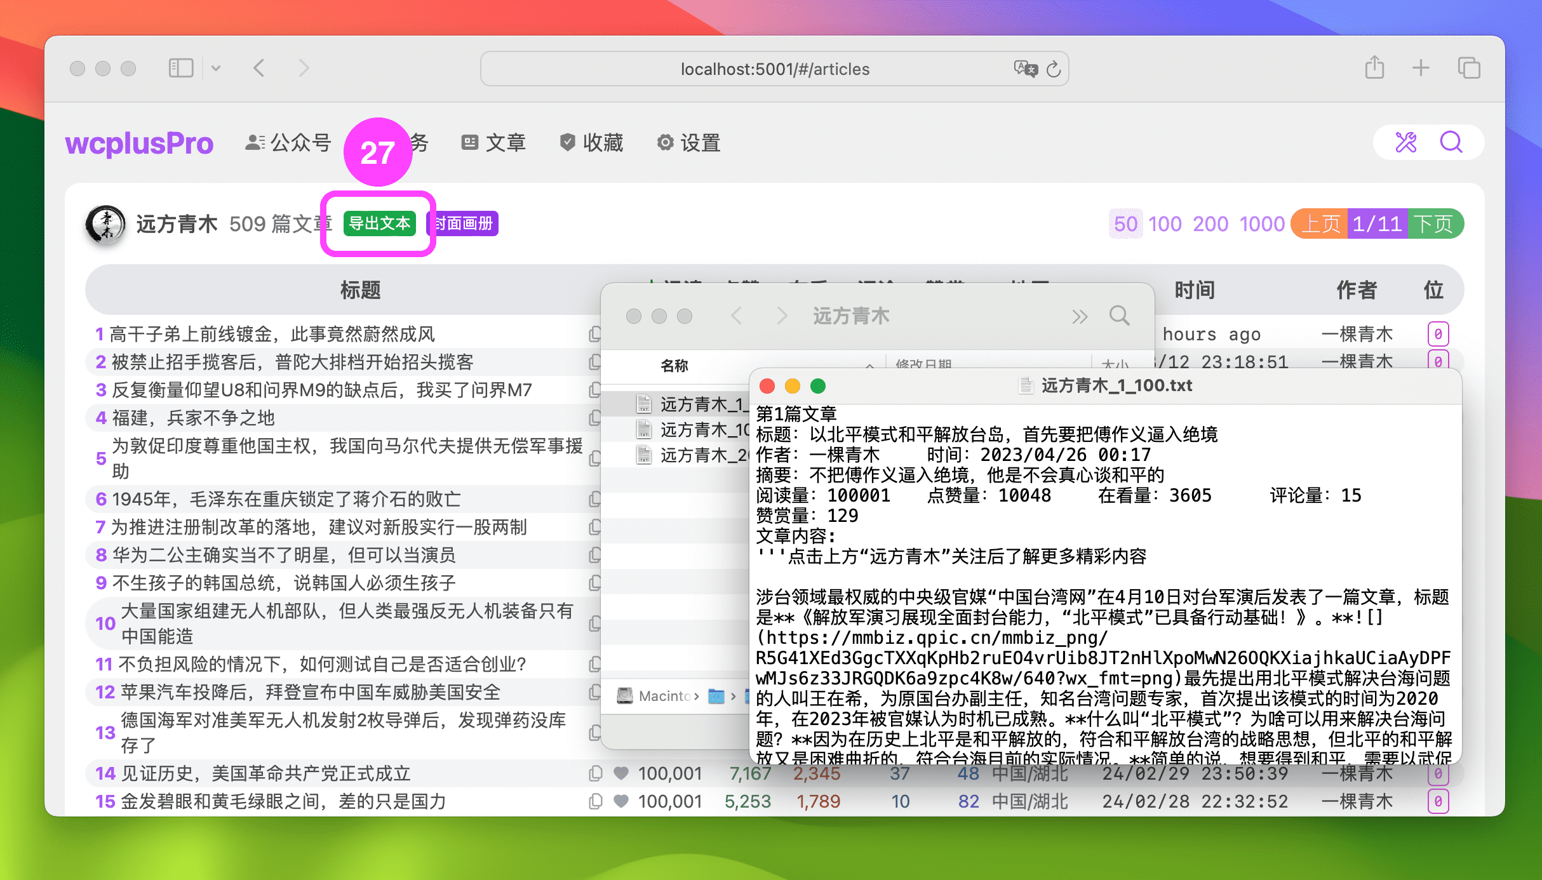Viewport: 1542px width, 880px height.
Task: Expand Finder toolbar overflow chevrons
Action: (1080, 316)
